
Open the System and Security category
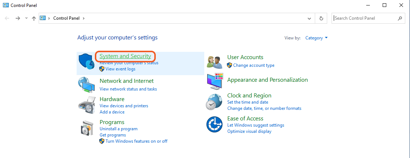[125, 56]
